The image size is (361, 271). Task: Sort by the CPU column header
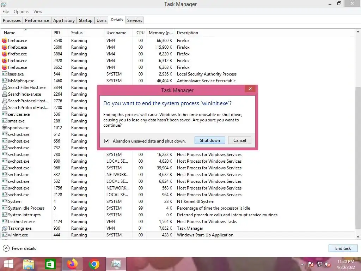click(x=139, y=33)
